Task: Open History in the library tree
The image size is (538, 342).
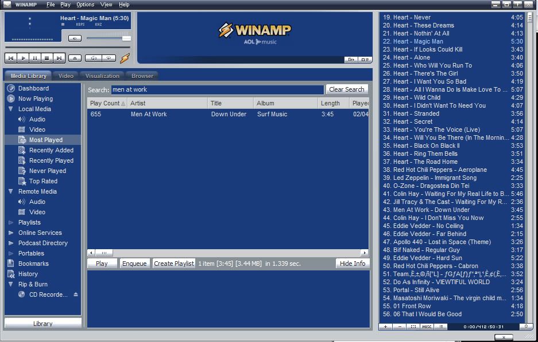Action: 28,273
